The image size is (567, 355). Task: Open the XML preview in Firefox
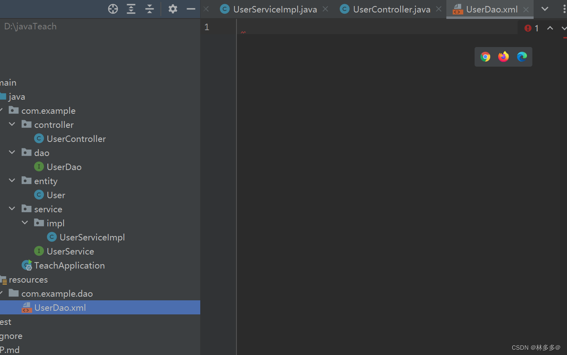point(503,57)
